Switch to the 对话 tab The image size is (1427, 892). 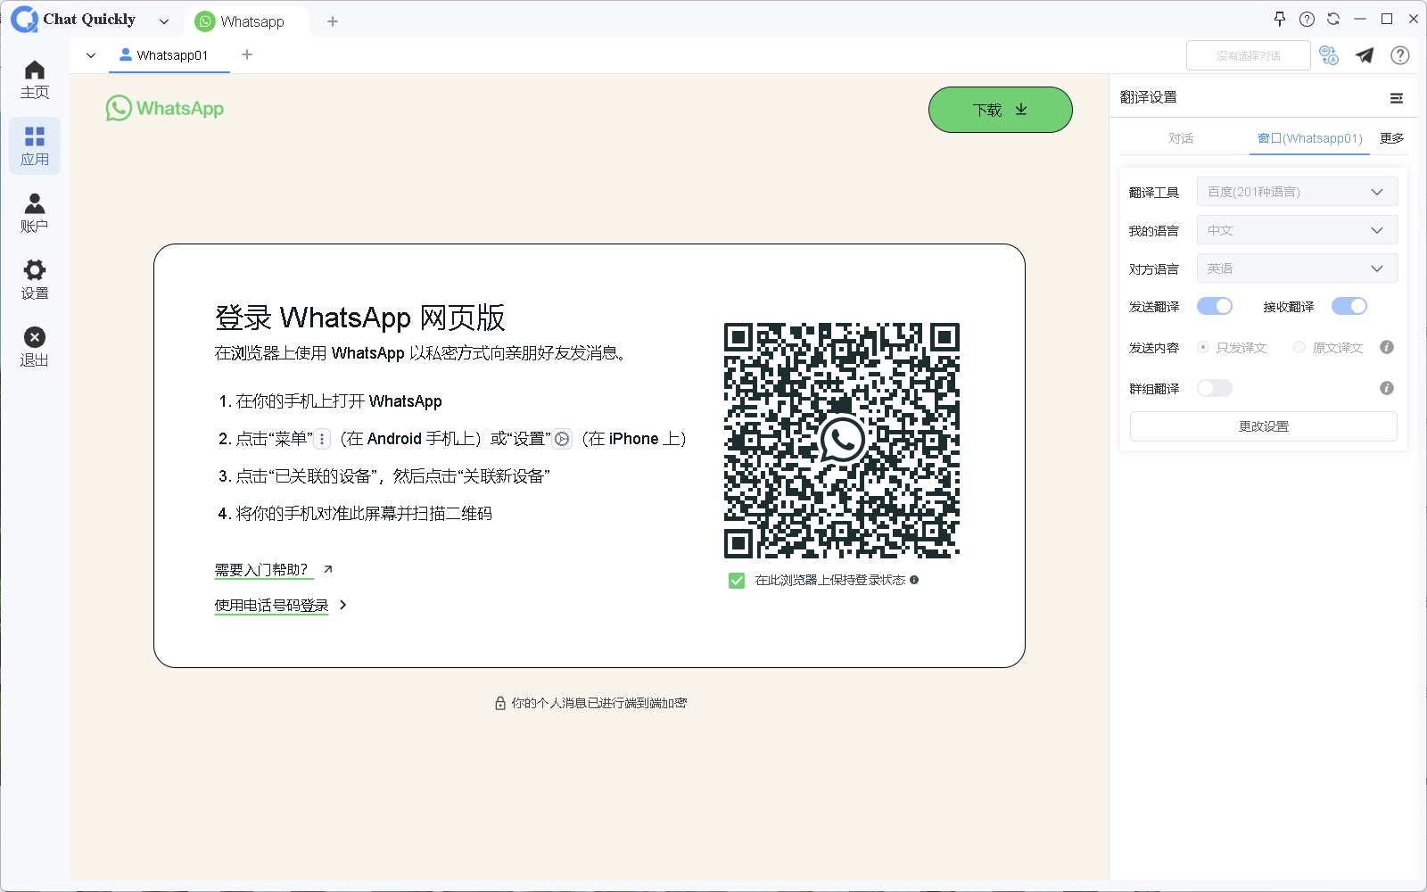point(1181,138)
